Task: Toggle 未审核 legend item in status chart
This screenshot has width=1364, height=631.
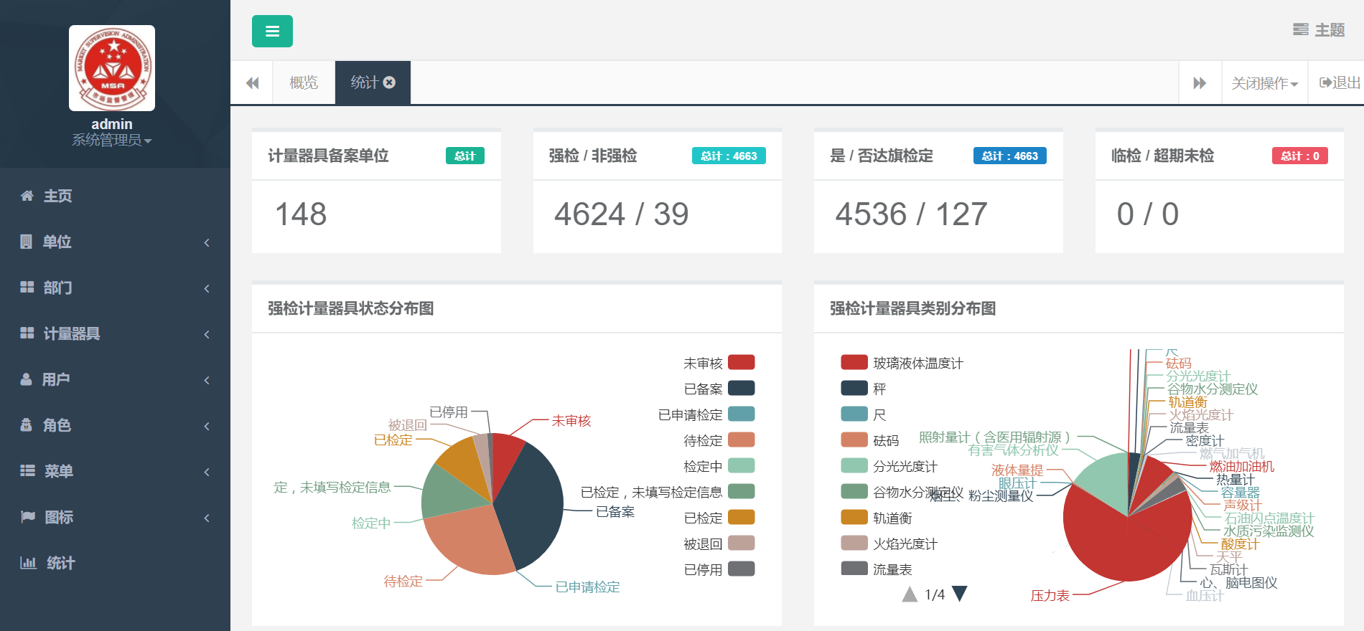Action: click(x=719, y=363)
